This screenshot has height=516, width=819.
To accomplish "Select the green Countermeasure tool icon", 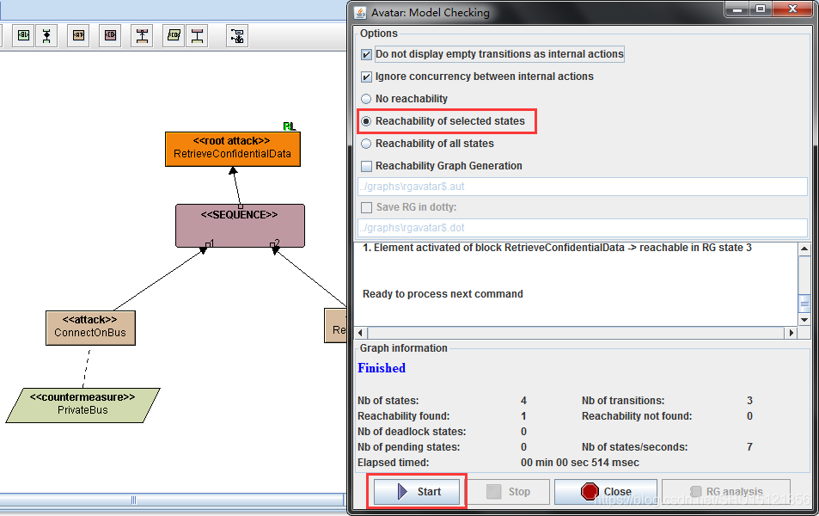I will 174,35.
